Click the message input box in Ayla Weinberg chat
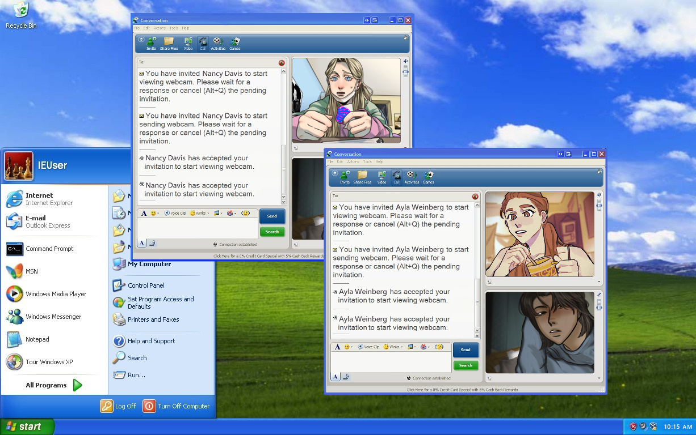Screen dimensions: 696x435 (x=391, y=362)
